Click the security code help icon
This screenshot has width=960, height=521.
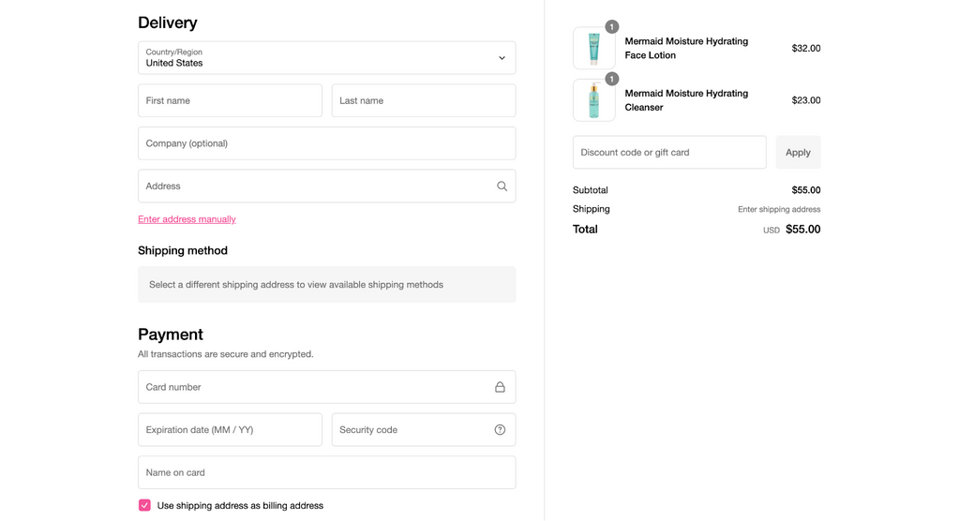500,430
